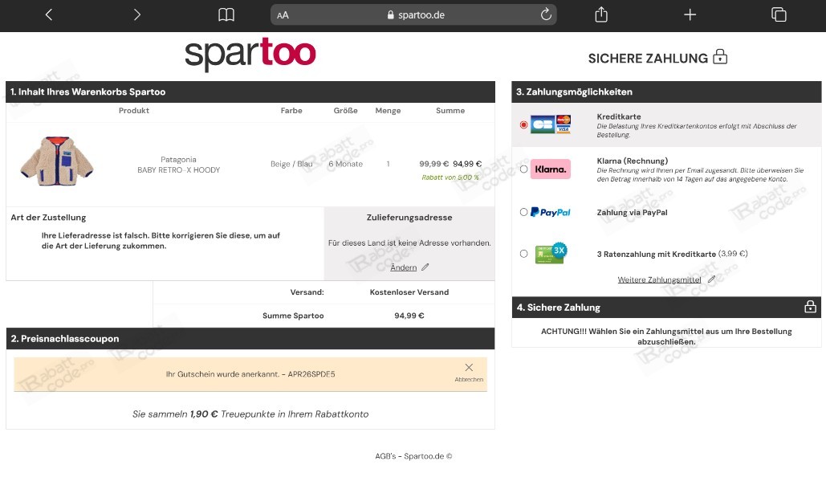Screen dimensions: 826x477
Task: Dismiss the coupon with the Abbrechen X
Action: [x=469, y=367]
